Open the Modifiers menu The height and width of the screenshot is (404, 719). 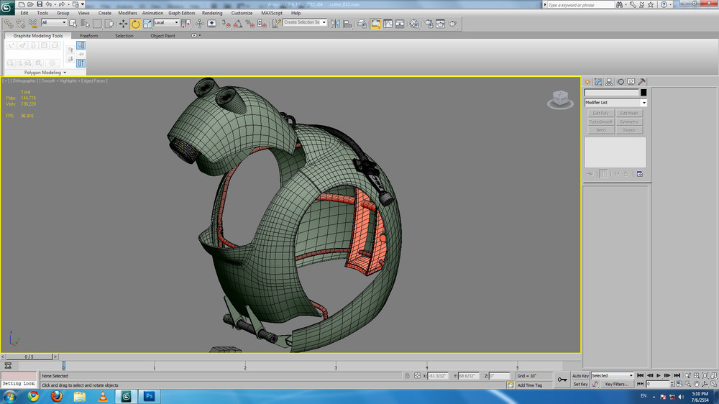(x=127, y=13)
